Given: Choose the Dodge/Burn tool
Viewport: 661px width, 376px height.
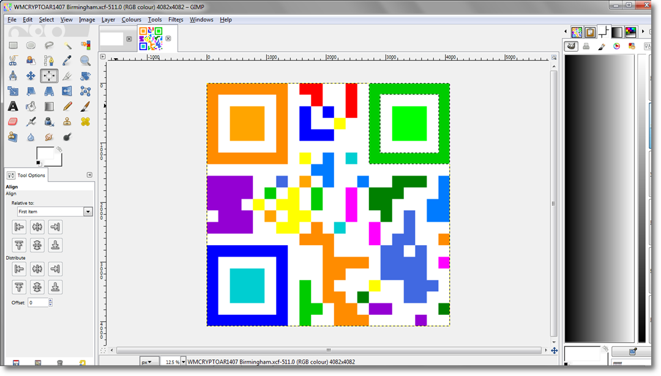Looking at the screenshot, I should 67,137.
